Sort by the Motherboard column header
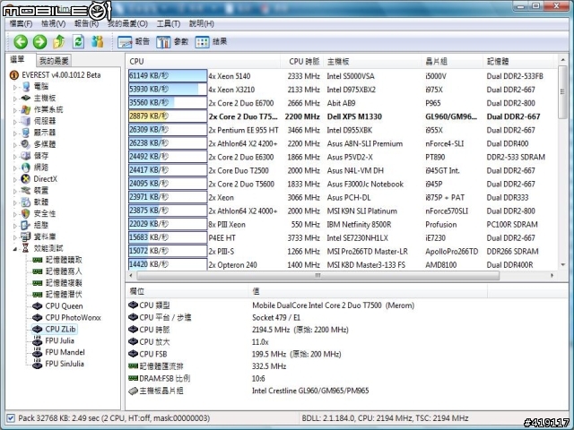Image resolution: width=574 pixels, height=430 pixels. (373, 61)
